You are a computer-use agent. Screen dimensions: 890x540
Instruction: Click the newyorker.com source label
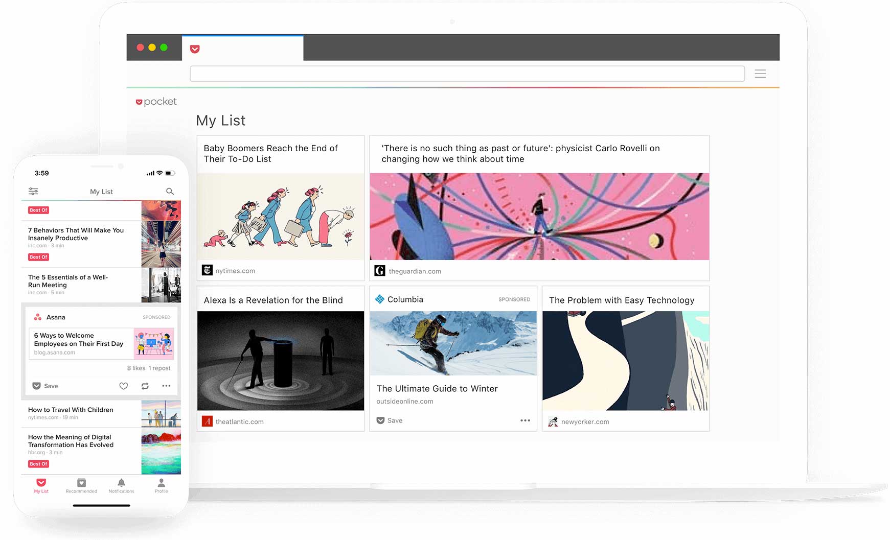585,421
